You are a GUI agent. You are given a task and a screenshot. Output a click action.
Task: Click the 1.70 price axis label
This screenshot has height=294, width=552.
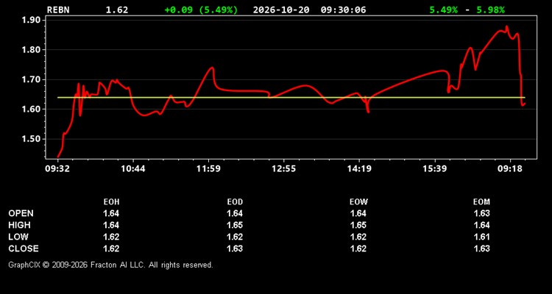pyautogui.click(x=32, y=79)
